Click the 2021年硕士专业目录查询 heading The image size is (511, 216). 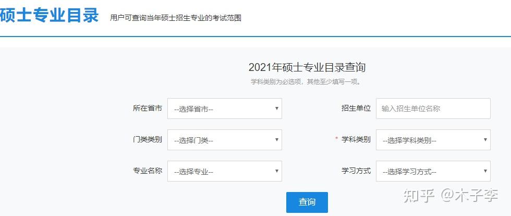pyautogui.click(x=307, y=67)
